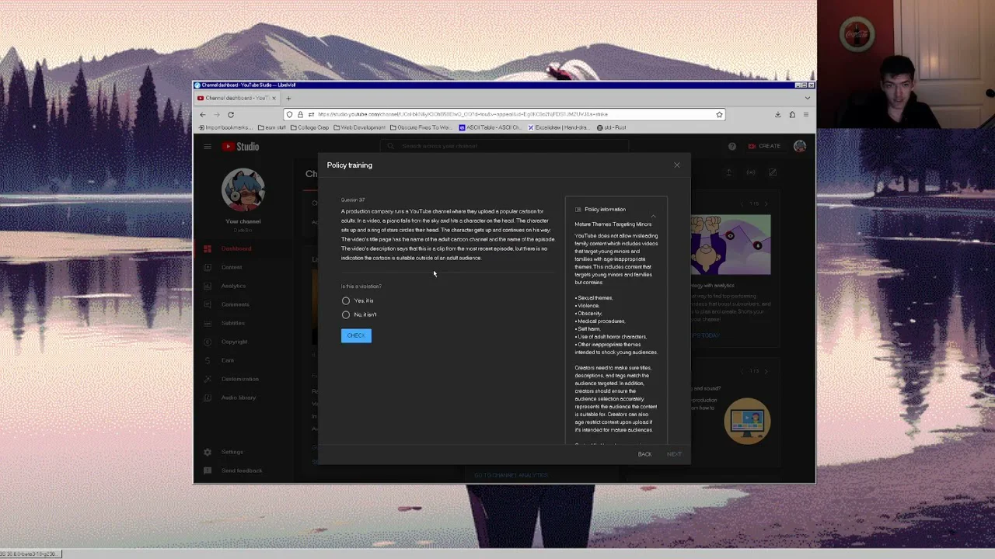Open Analytics in the Studio sidebar
Viewport: 995px width, 559px height.
tap(233, 286)
